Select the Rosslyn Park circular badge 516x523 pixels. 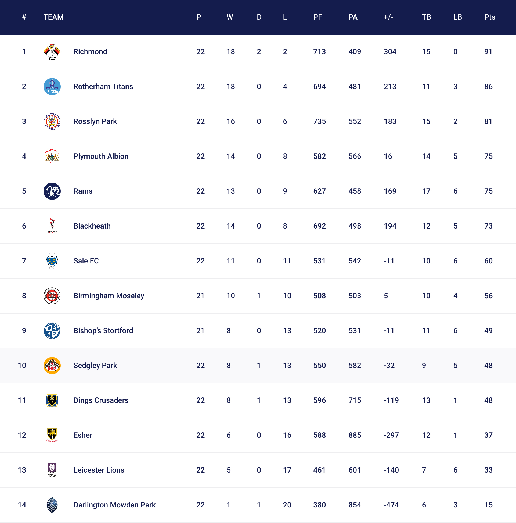click(52, 121)
